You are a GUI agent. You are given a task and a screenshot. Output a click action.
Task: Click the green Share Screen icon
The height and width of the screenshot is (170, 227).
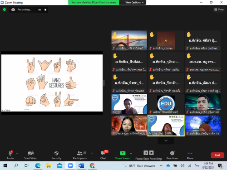[123, 153]
